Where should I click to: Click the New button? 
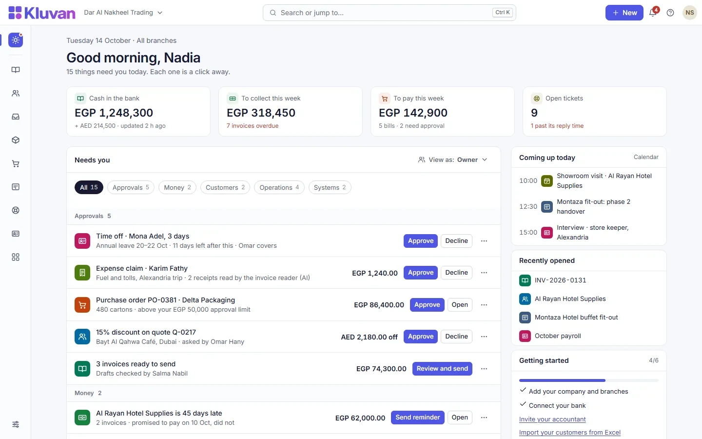(x=624, y=13)
